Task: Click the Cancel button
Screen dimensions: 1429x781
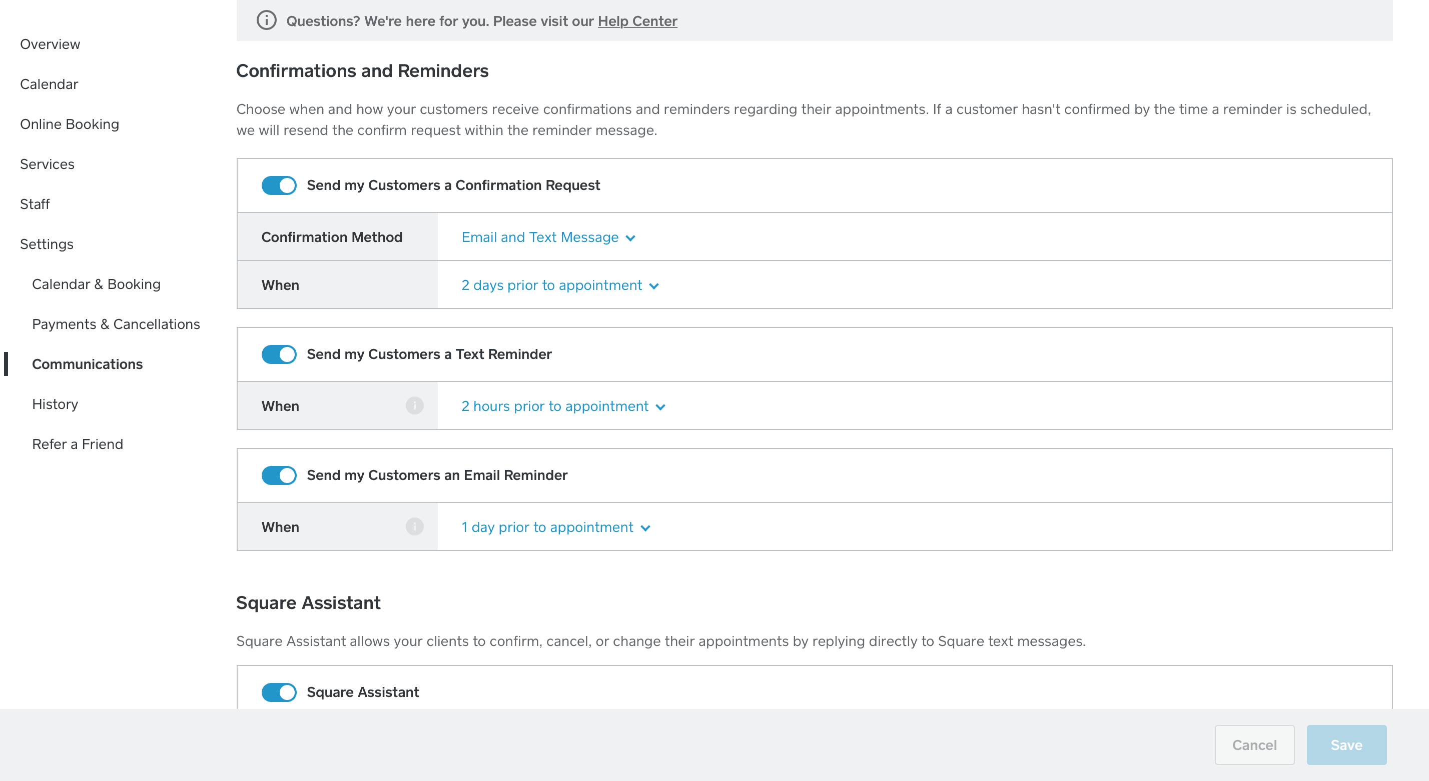Action: pos(1254,745)
